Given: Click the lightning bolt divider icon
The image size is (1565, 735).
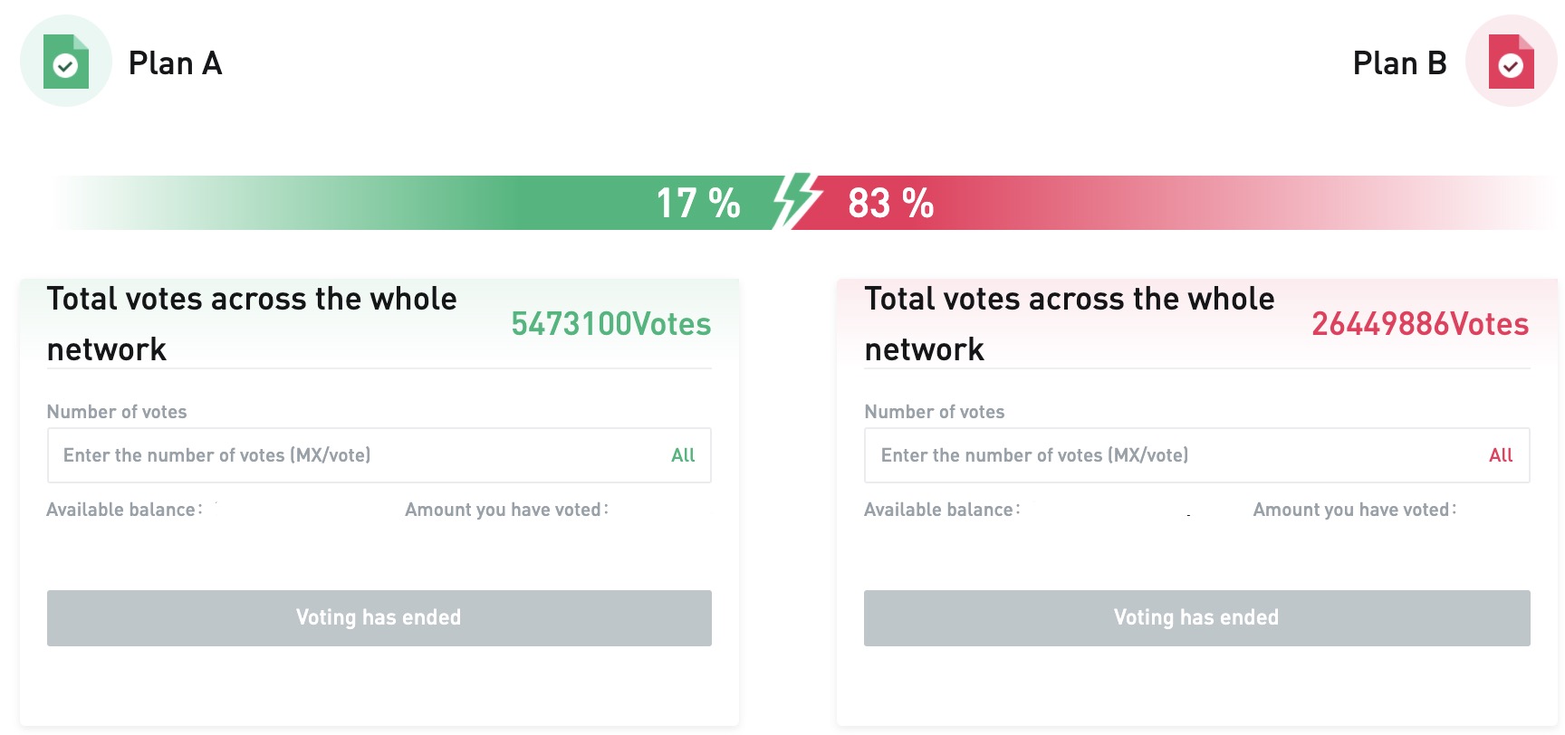Looking at the screenshot, I should pyautogui.click(x=797, y=201).
